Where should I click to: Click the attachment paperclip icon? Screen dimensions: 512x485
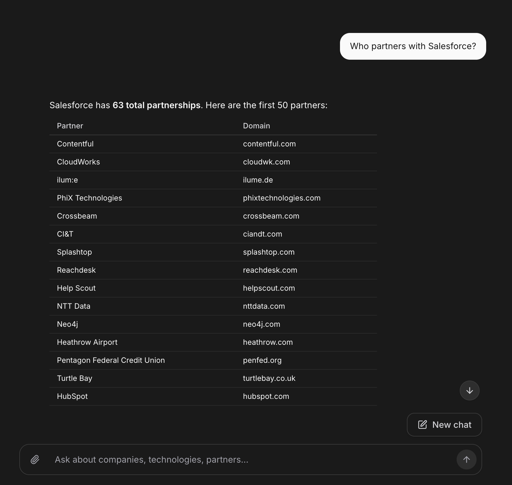(x=35, y=460)
